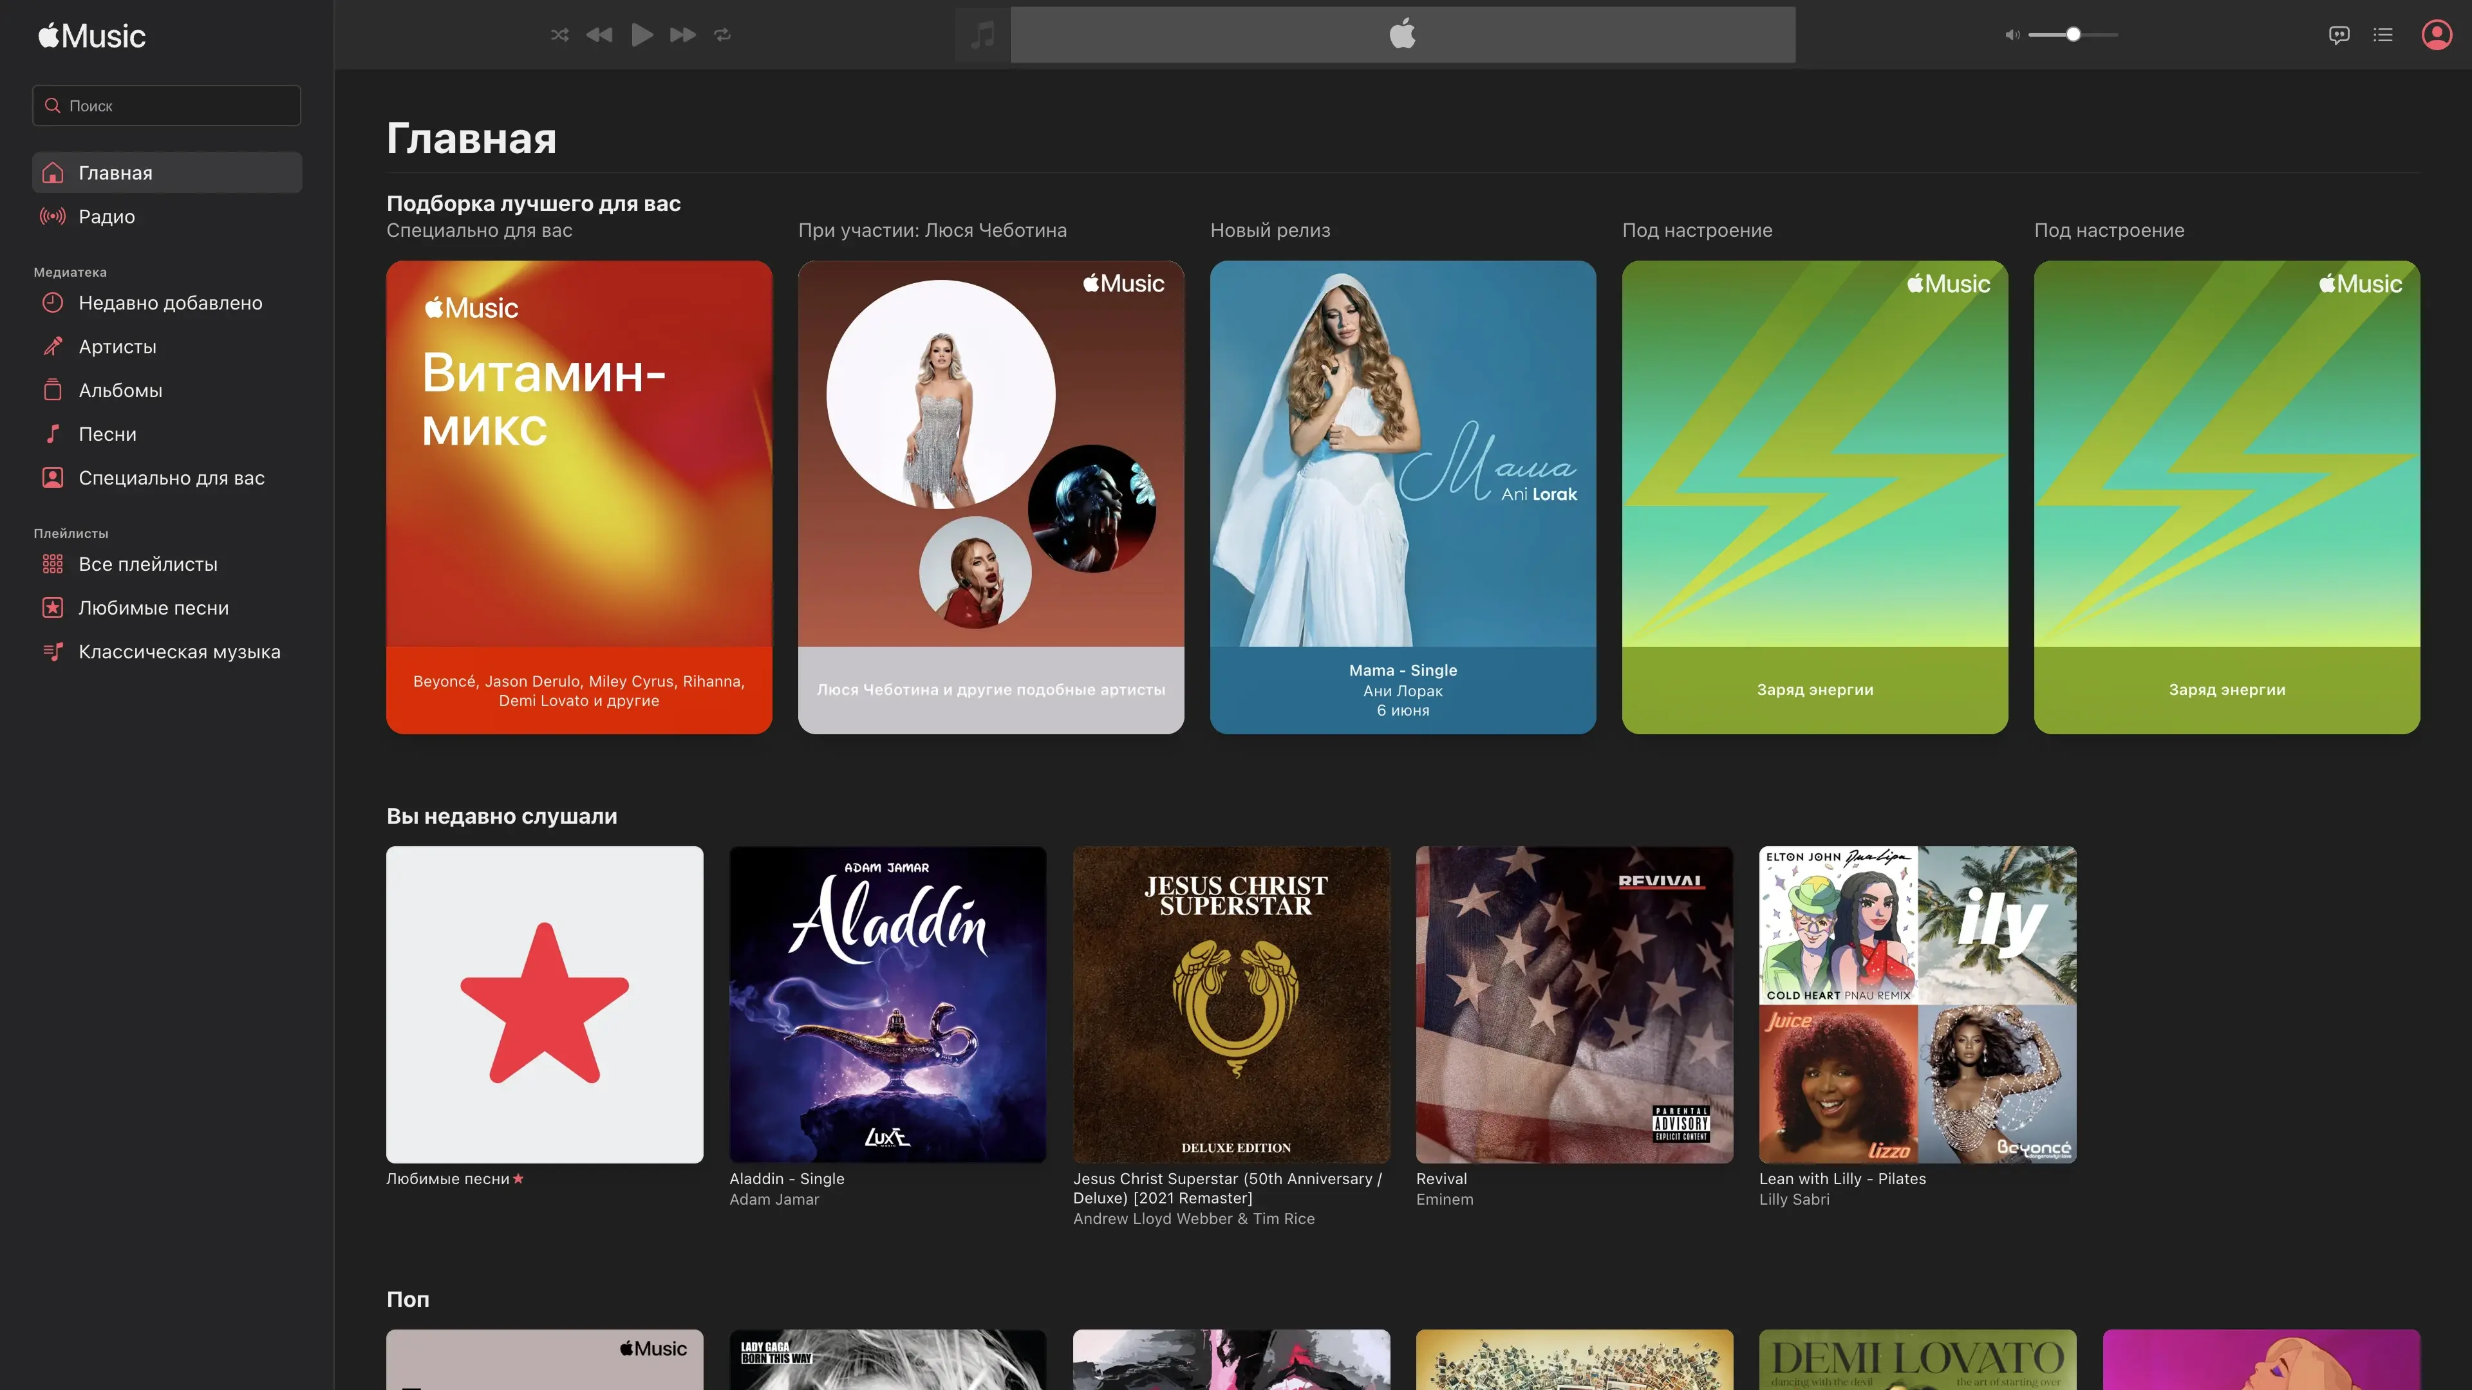Skip to the next track
This screenshot has height=1390, width=2472.
click(682, 35)
